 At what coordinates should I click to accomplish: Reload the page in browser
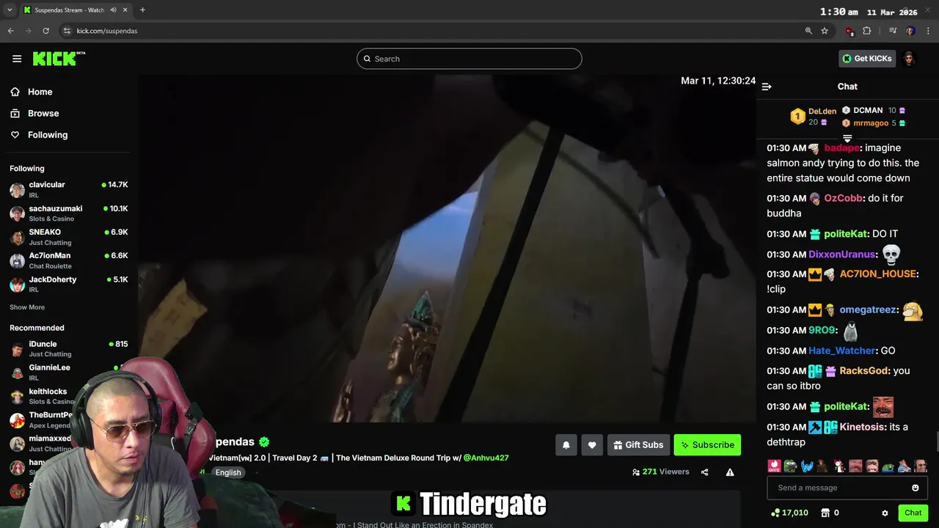(45, 31)
